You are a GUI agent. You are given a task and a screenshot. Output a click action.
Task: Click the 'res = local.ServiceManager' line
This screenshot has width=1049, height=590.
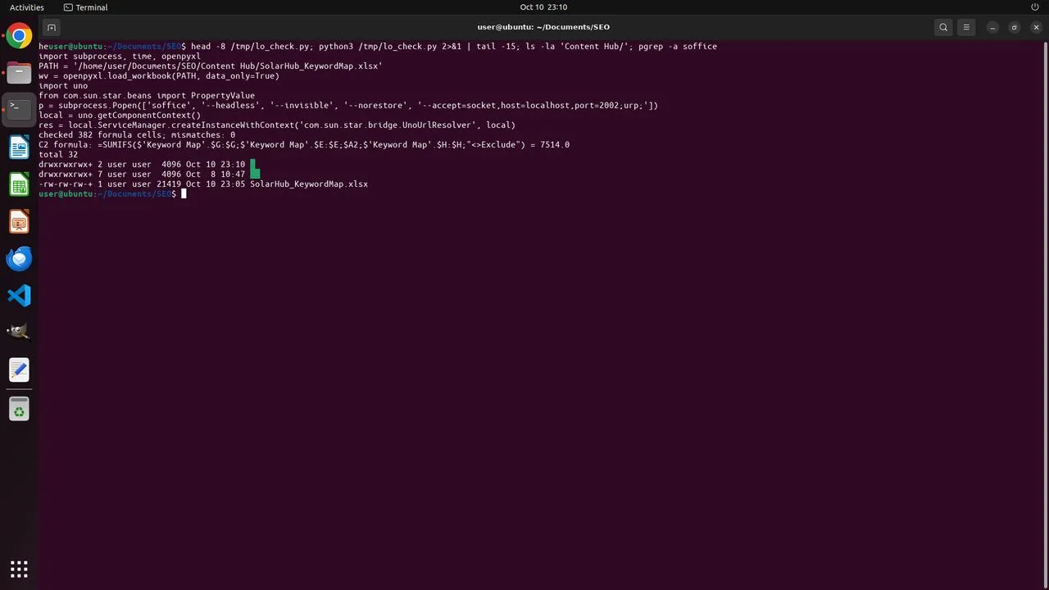(277, 125)
